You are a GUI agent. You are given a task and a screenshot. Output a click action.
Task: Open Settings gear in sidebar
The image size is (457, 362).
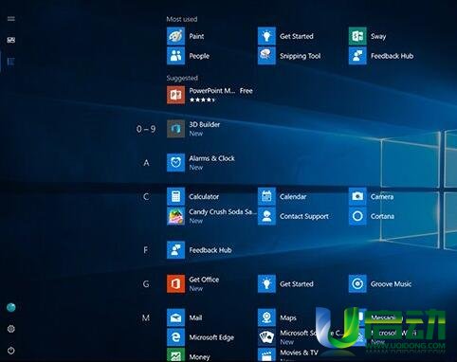[11, 329]
